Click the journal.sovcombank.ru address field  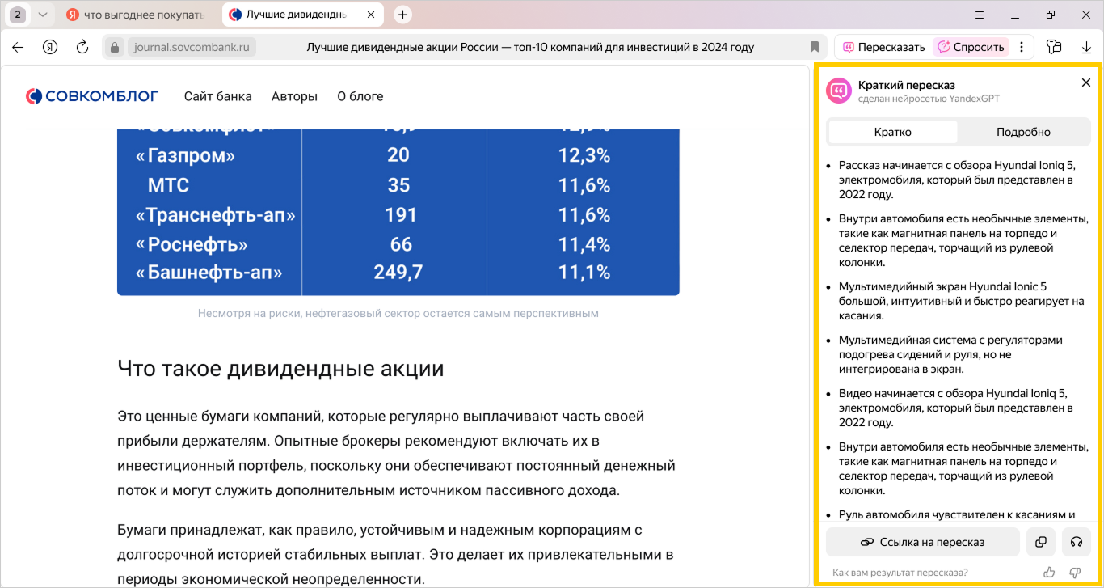coord(192,47)
